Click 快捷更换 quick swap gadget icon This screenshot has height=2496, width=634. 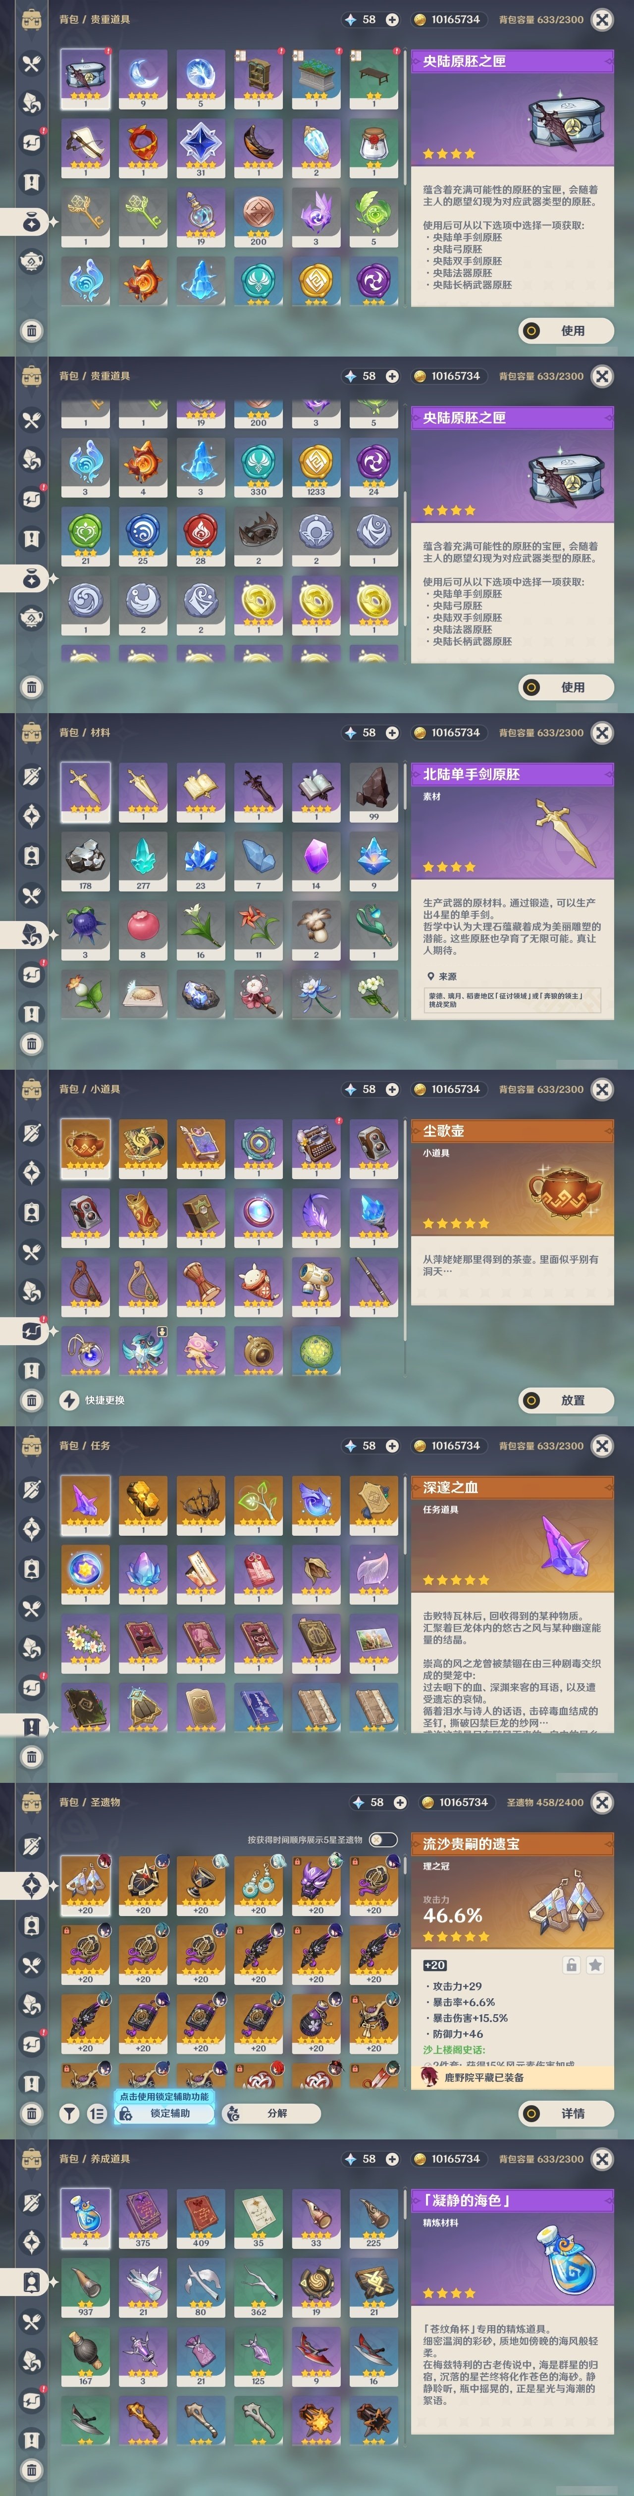tap(70, 1400)
